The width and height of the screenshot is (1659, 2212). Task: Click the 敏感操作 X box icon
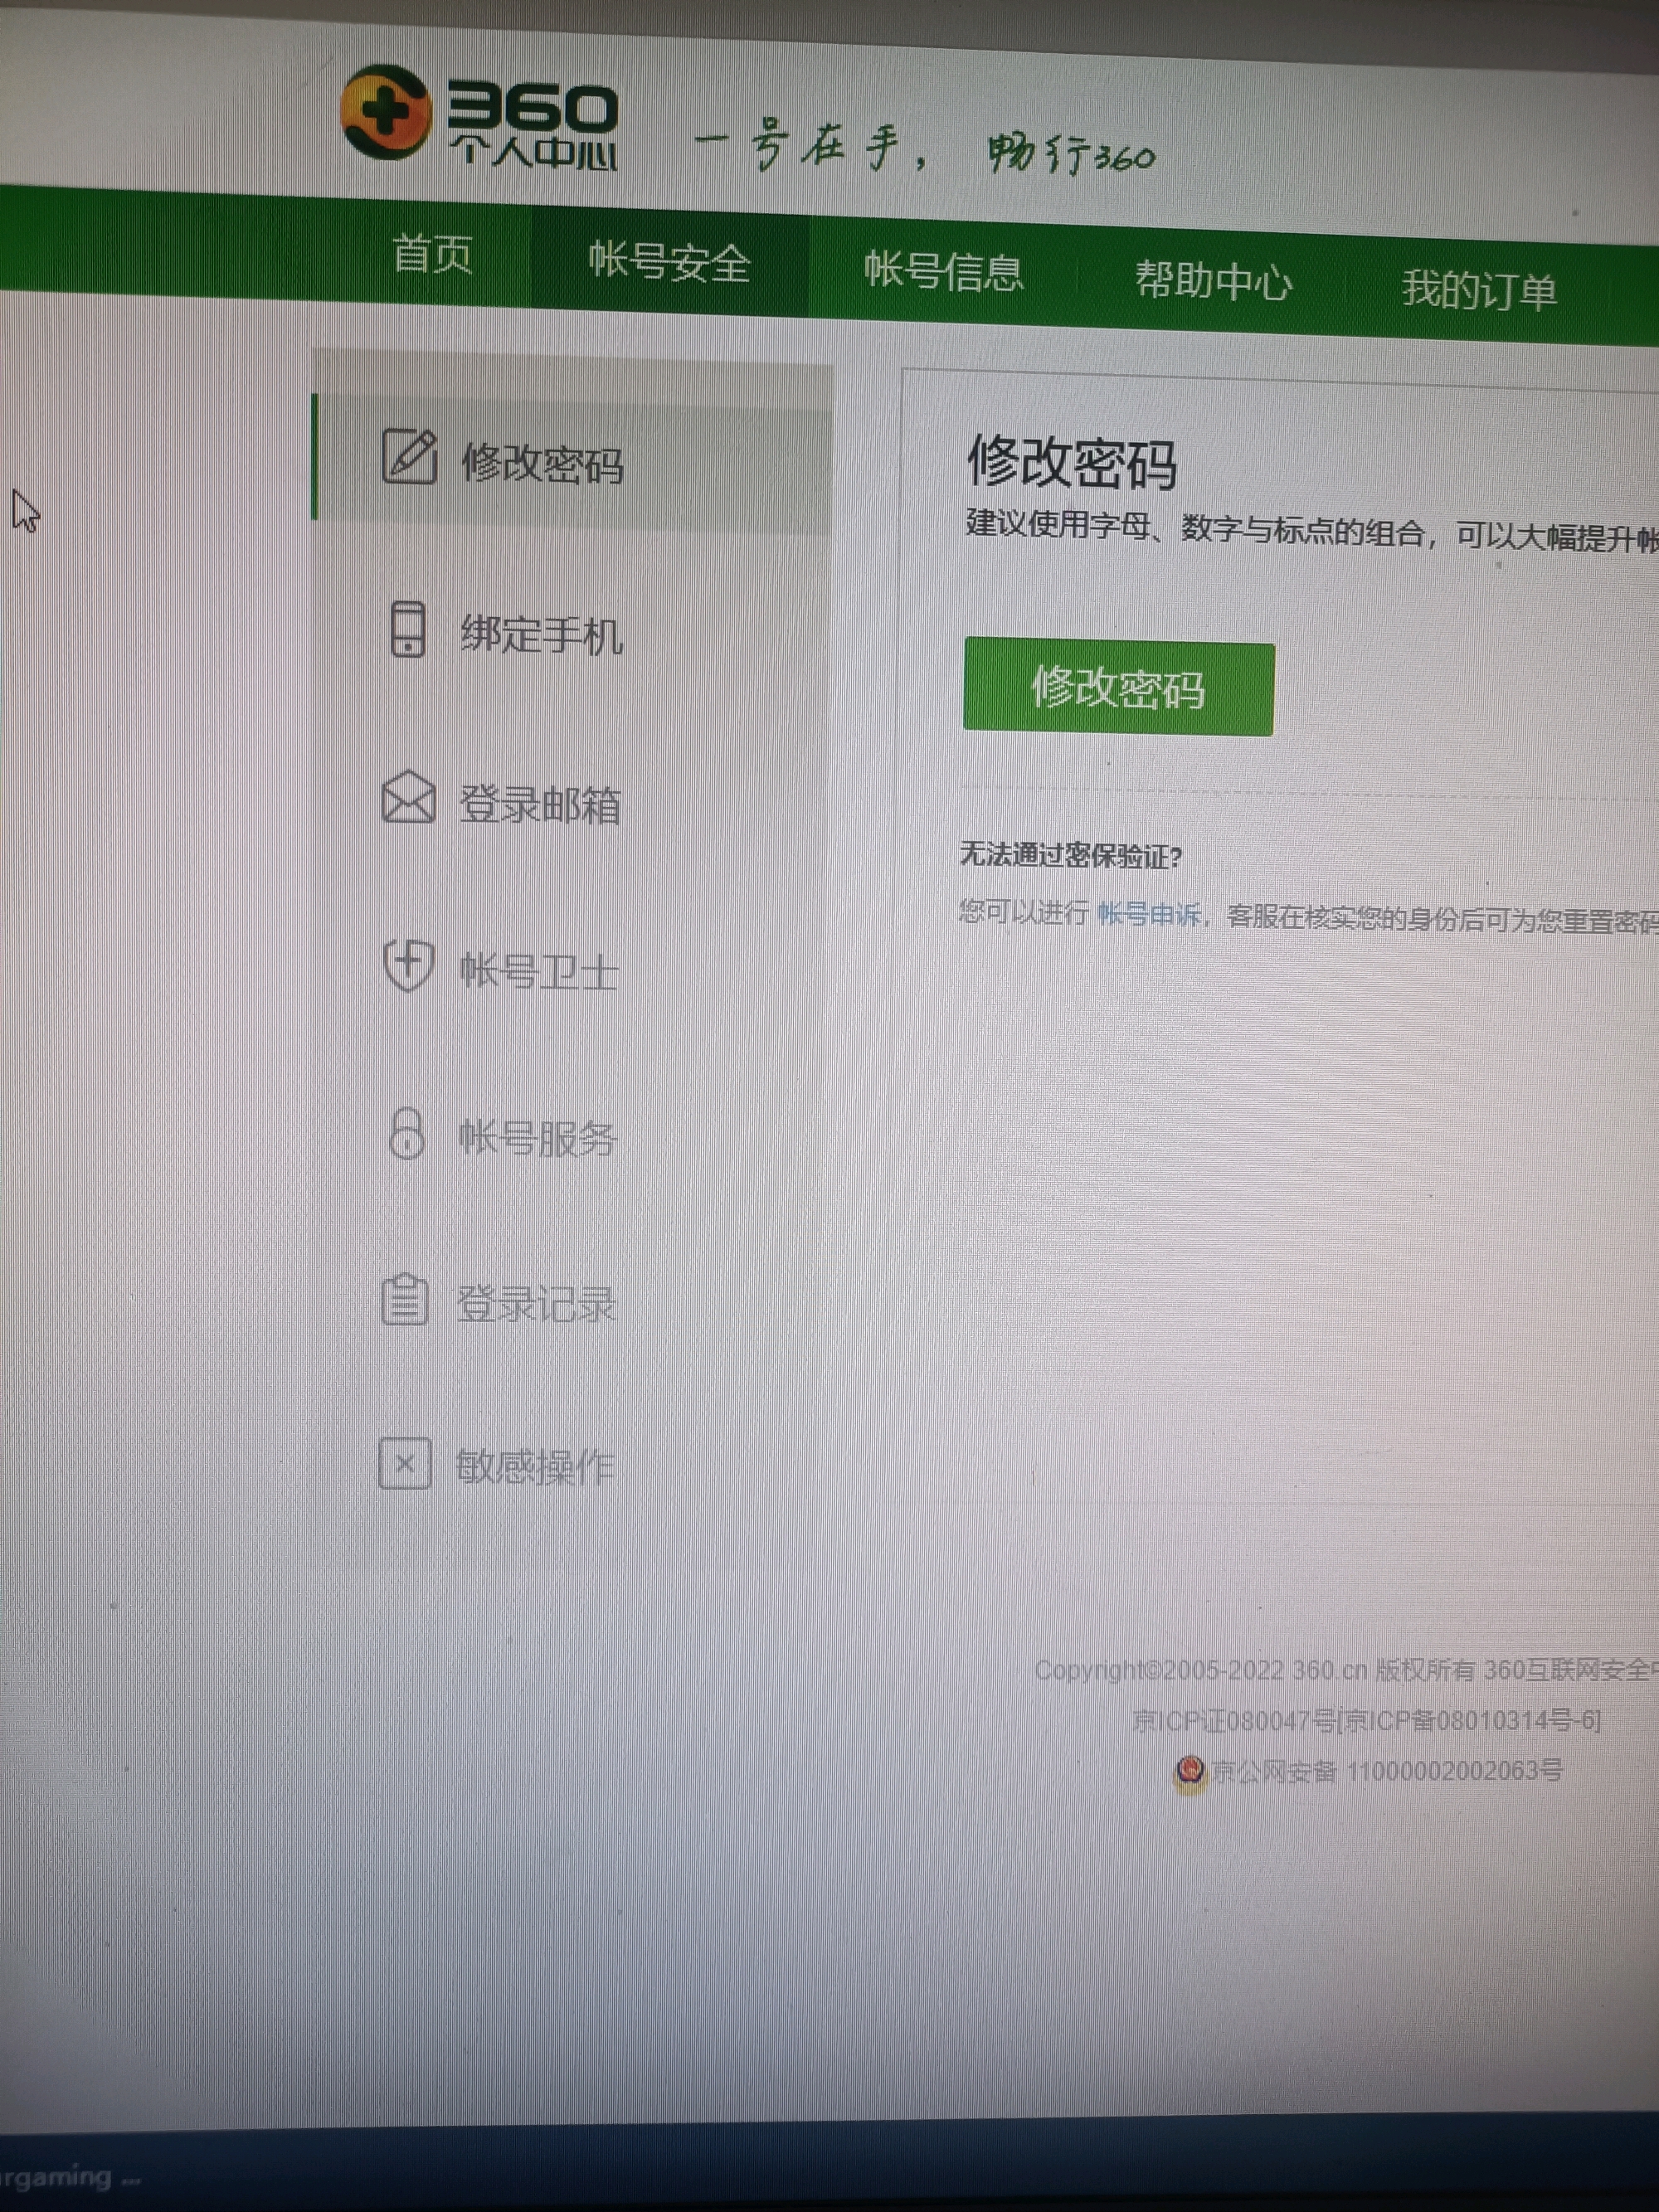(405, 1464)
